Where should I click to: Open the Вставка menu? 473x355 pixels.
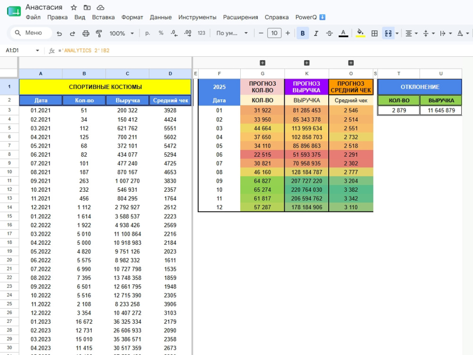click(103, 17)
